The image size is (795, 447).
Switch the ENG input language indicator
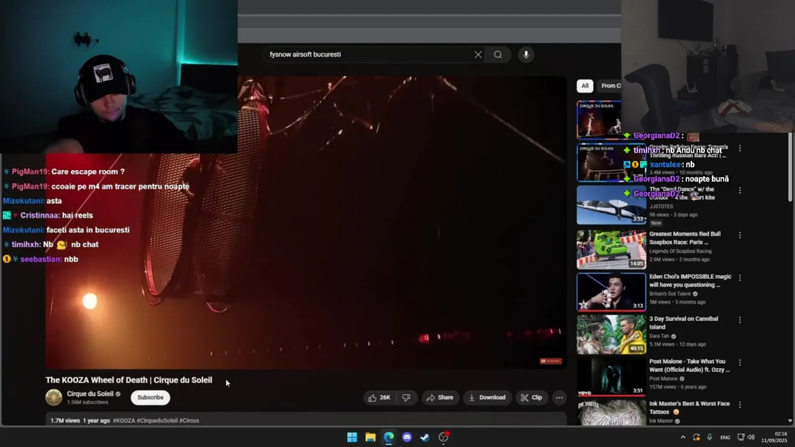[725, 437]
